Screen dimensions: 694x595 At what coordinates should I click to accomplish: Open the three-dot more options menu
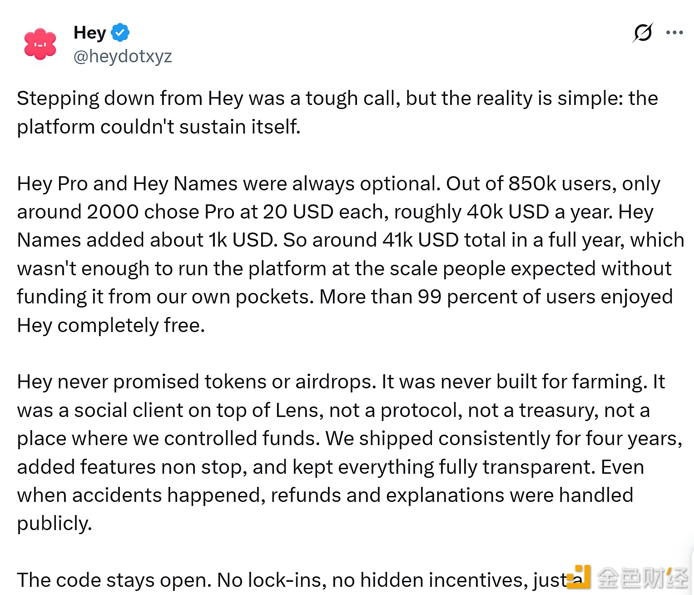[674, 33]
